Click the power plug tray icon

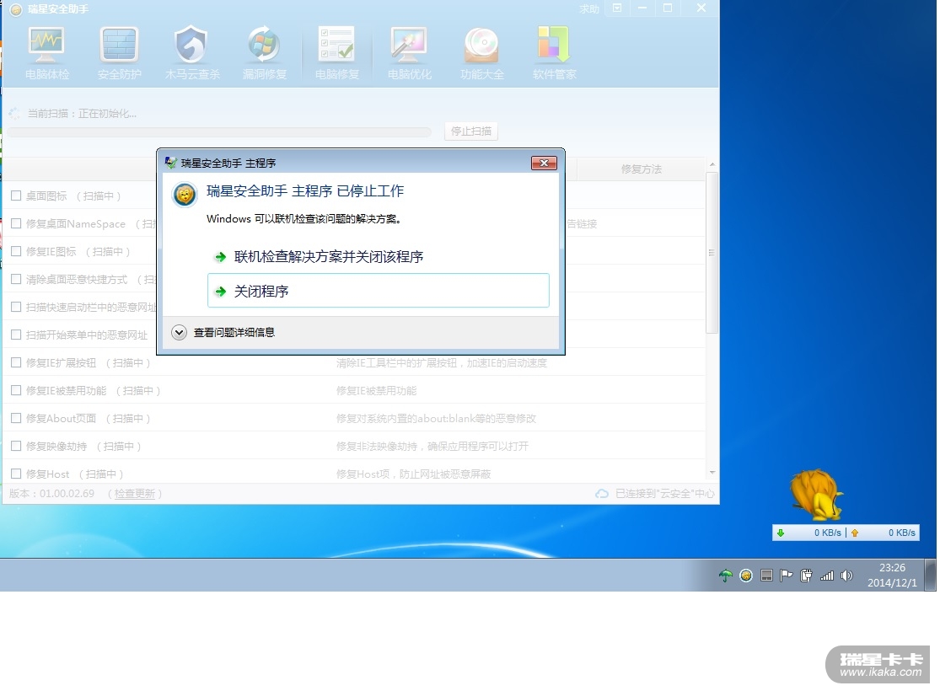click(x=806, y=576)
